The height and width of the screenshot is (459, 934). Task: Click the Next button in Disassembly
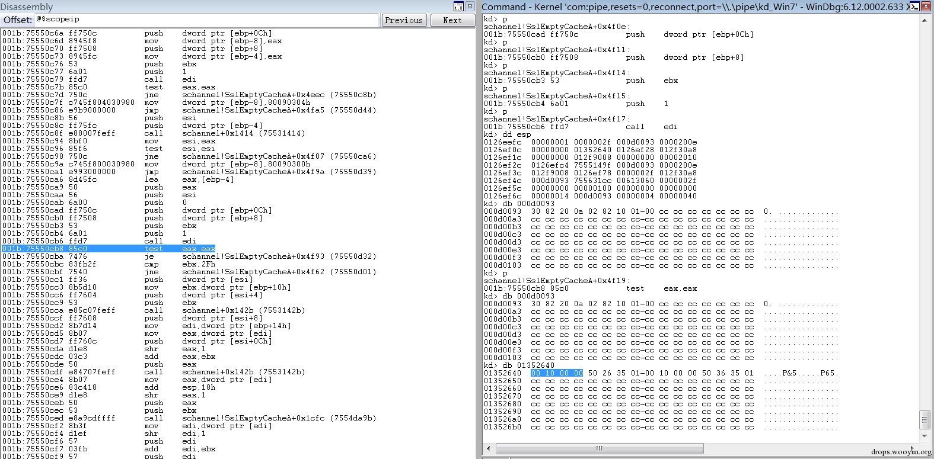(x=452, y=20)
